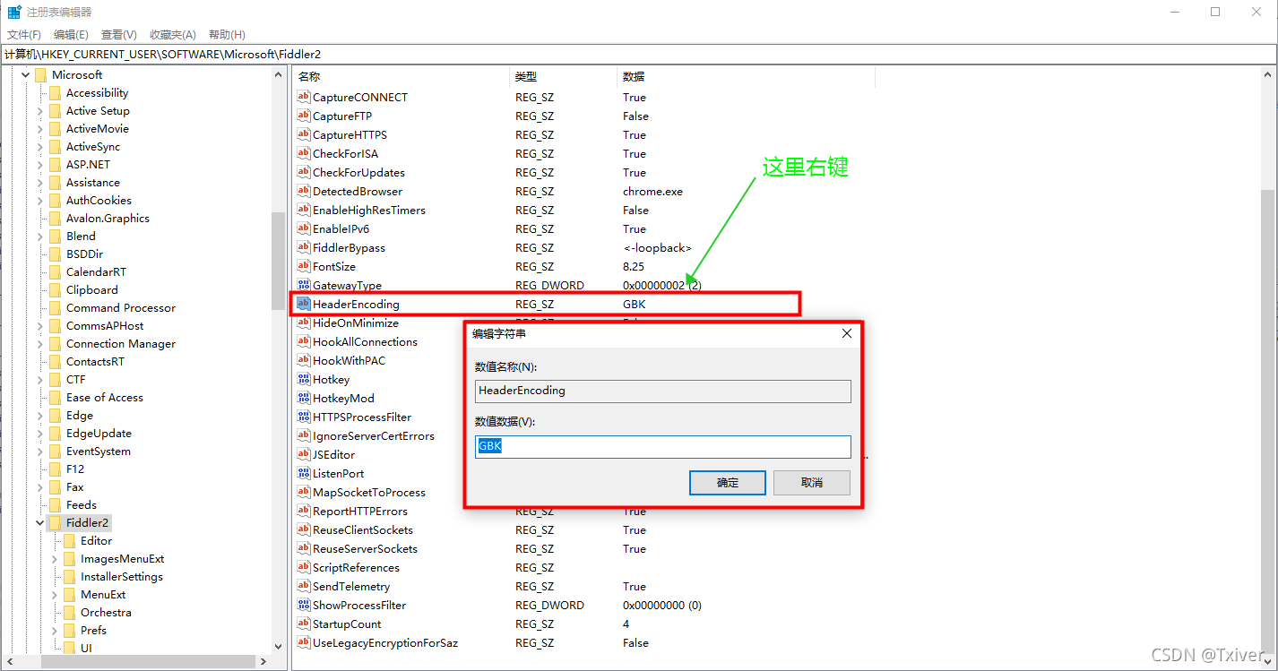Click the HeaderEncoding value icon

pyautogui.click(x=303, y=304)
